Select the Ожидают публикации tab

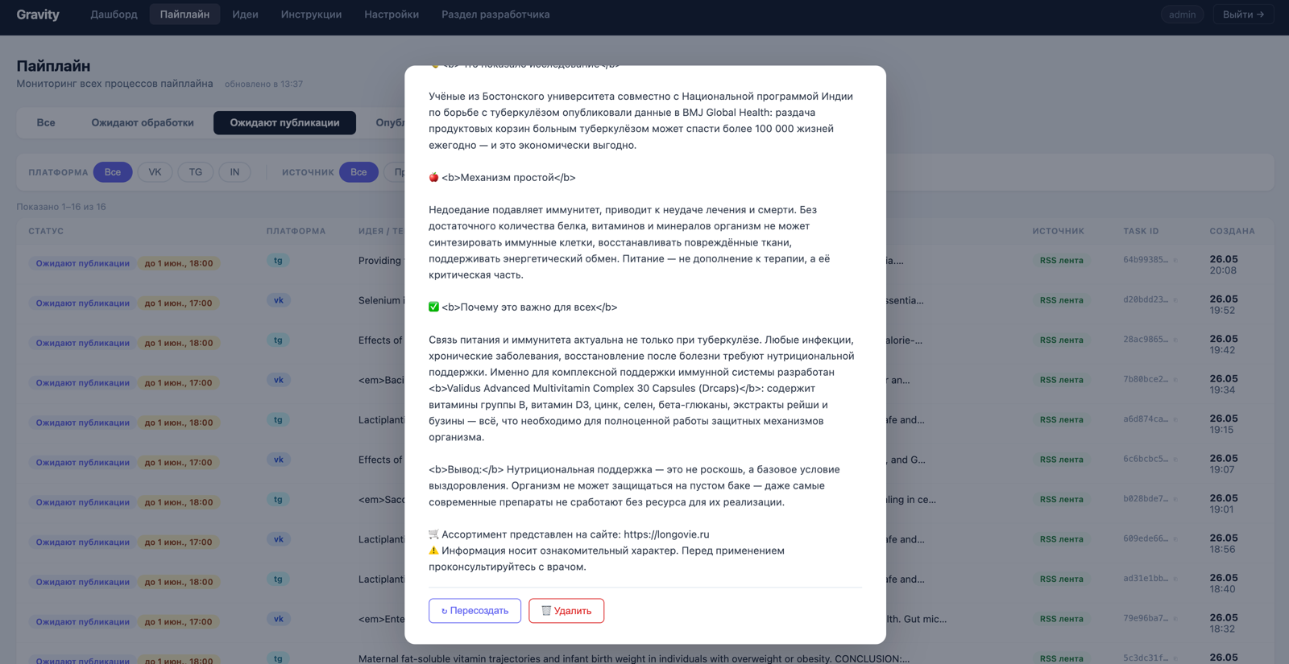pos(284,123)
